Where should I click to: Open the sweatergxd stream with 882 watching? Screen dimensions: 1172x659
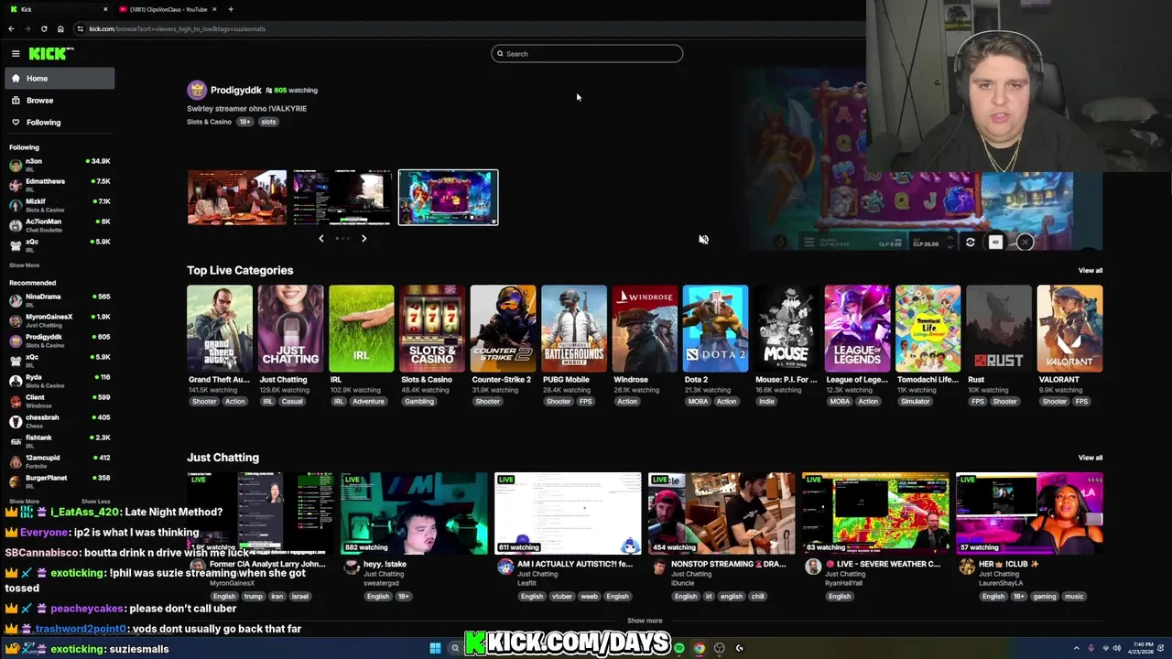coord(415,513)
